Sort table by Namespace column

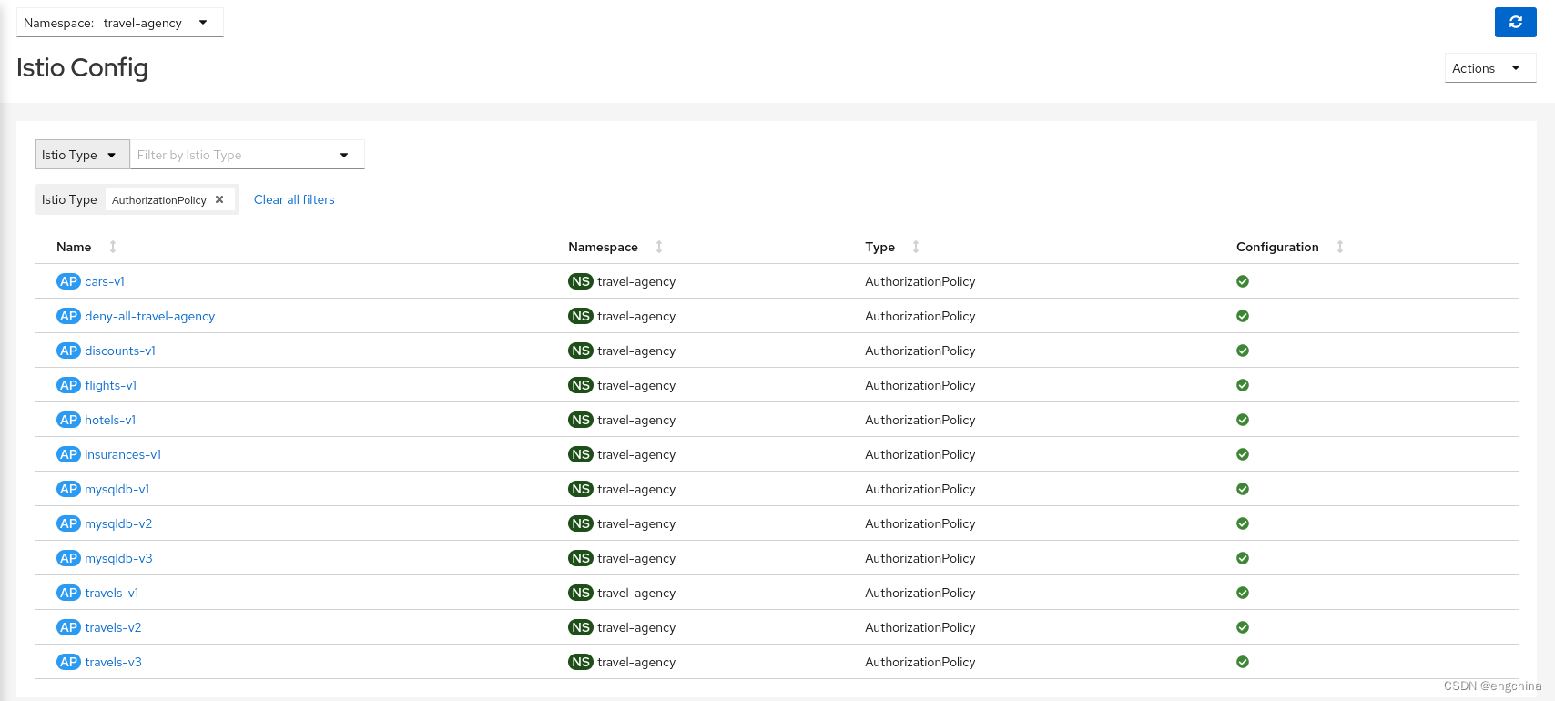659,247
